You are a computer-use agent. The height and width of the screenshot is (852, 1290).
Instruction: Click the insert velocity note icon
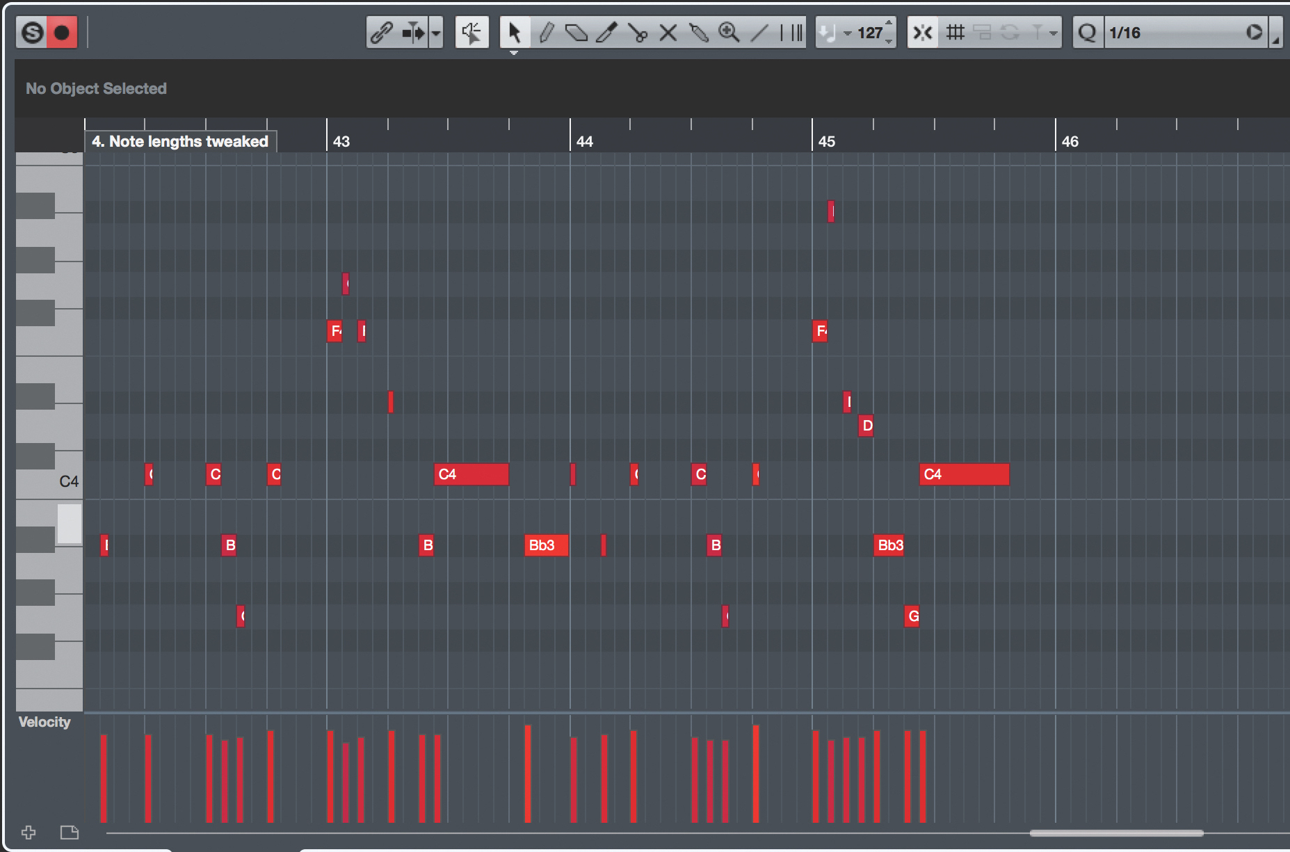pos(828,32)
